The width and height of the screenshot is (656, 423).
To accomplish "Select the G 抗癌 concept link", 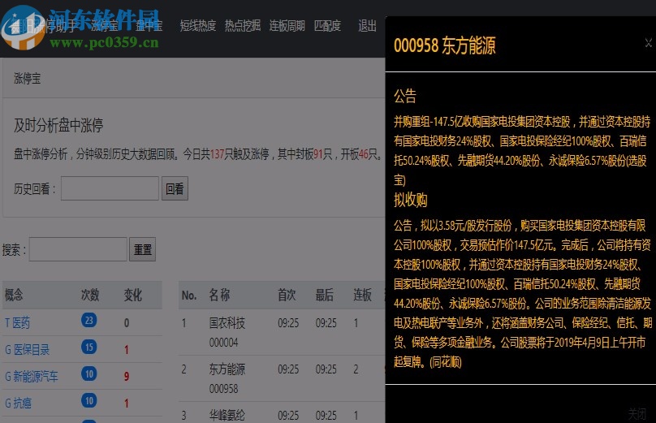I will click(x=18, y=403).
